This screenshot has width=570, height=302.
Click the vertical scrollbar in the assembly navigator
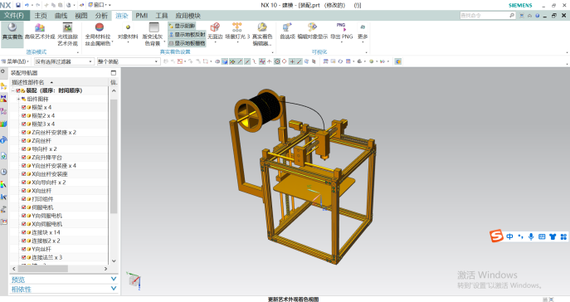(x=114, y=156)
